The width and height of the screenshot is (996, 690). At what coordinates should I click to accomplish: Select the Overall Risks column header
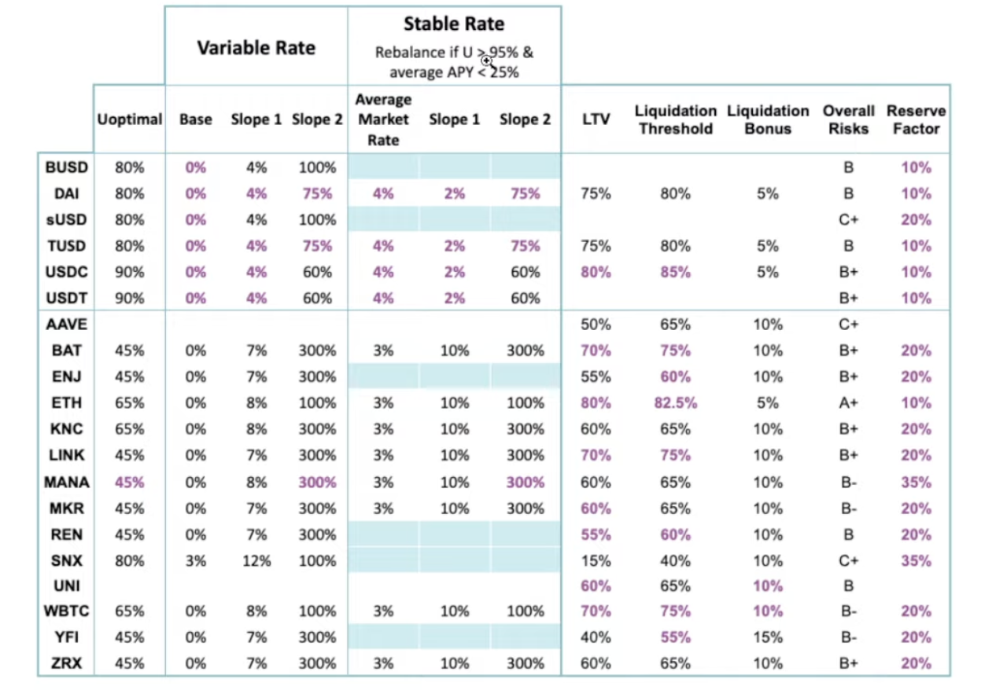coord(848,119)
